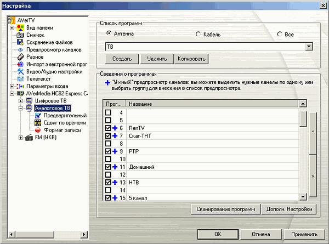Click the Формат записи red icon
The image size is (329, 244).
coord(38,130)
